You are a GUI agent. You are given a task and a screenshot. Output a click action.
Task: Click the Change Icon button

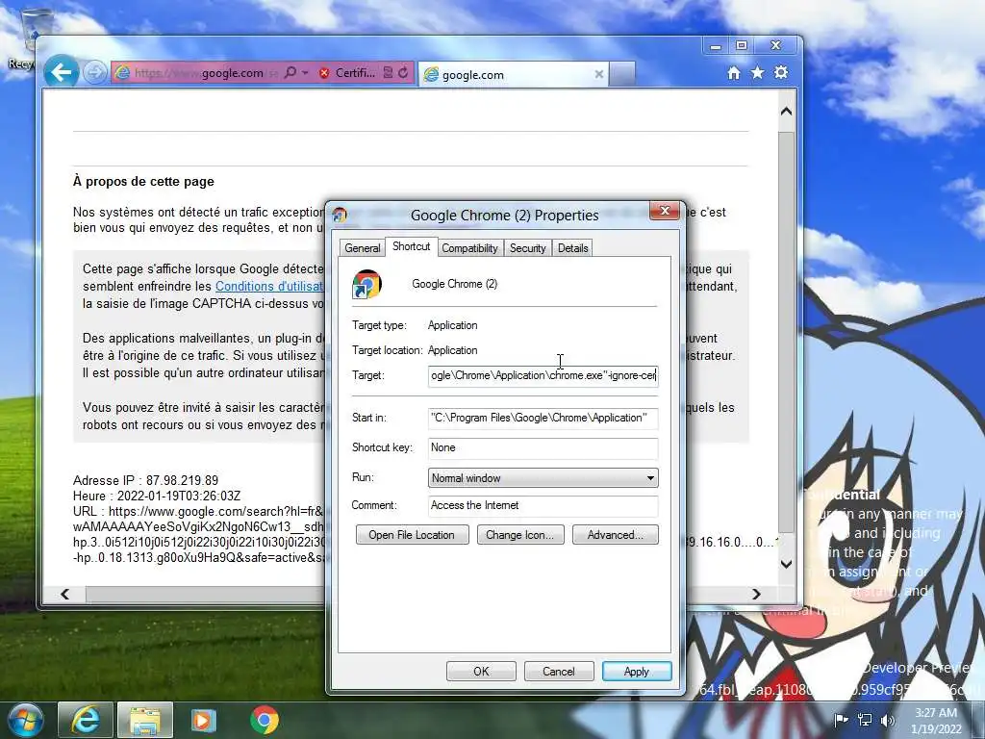click(x=520, y=535)
